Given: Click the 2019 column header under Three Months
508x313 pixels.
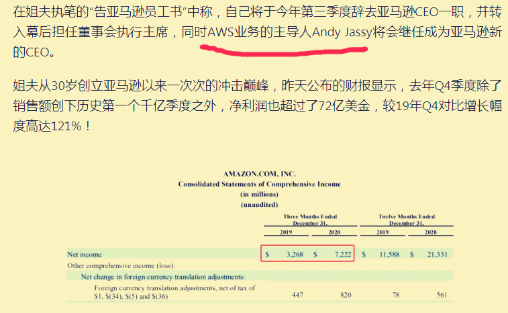Looking at the screenshot, I should coord(286,232).
